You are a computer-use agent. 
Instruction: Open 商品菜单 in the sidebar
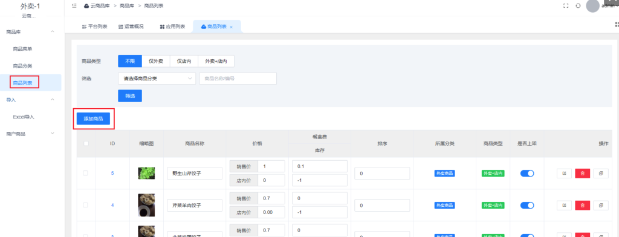(x=22, y=49)
